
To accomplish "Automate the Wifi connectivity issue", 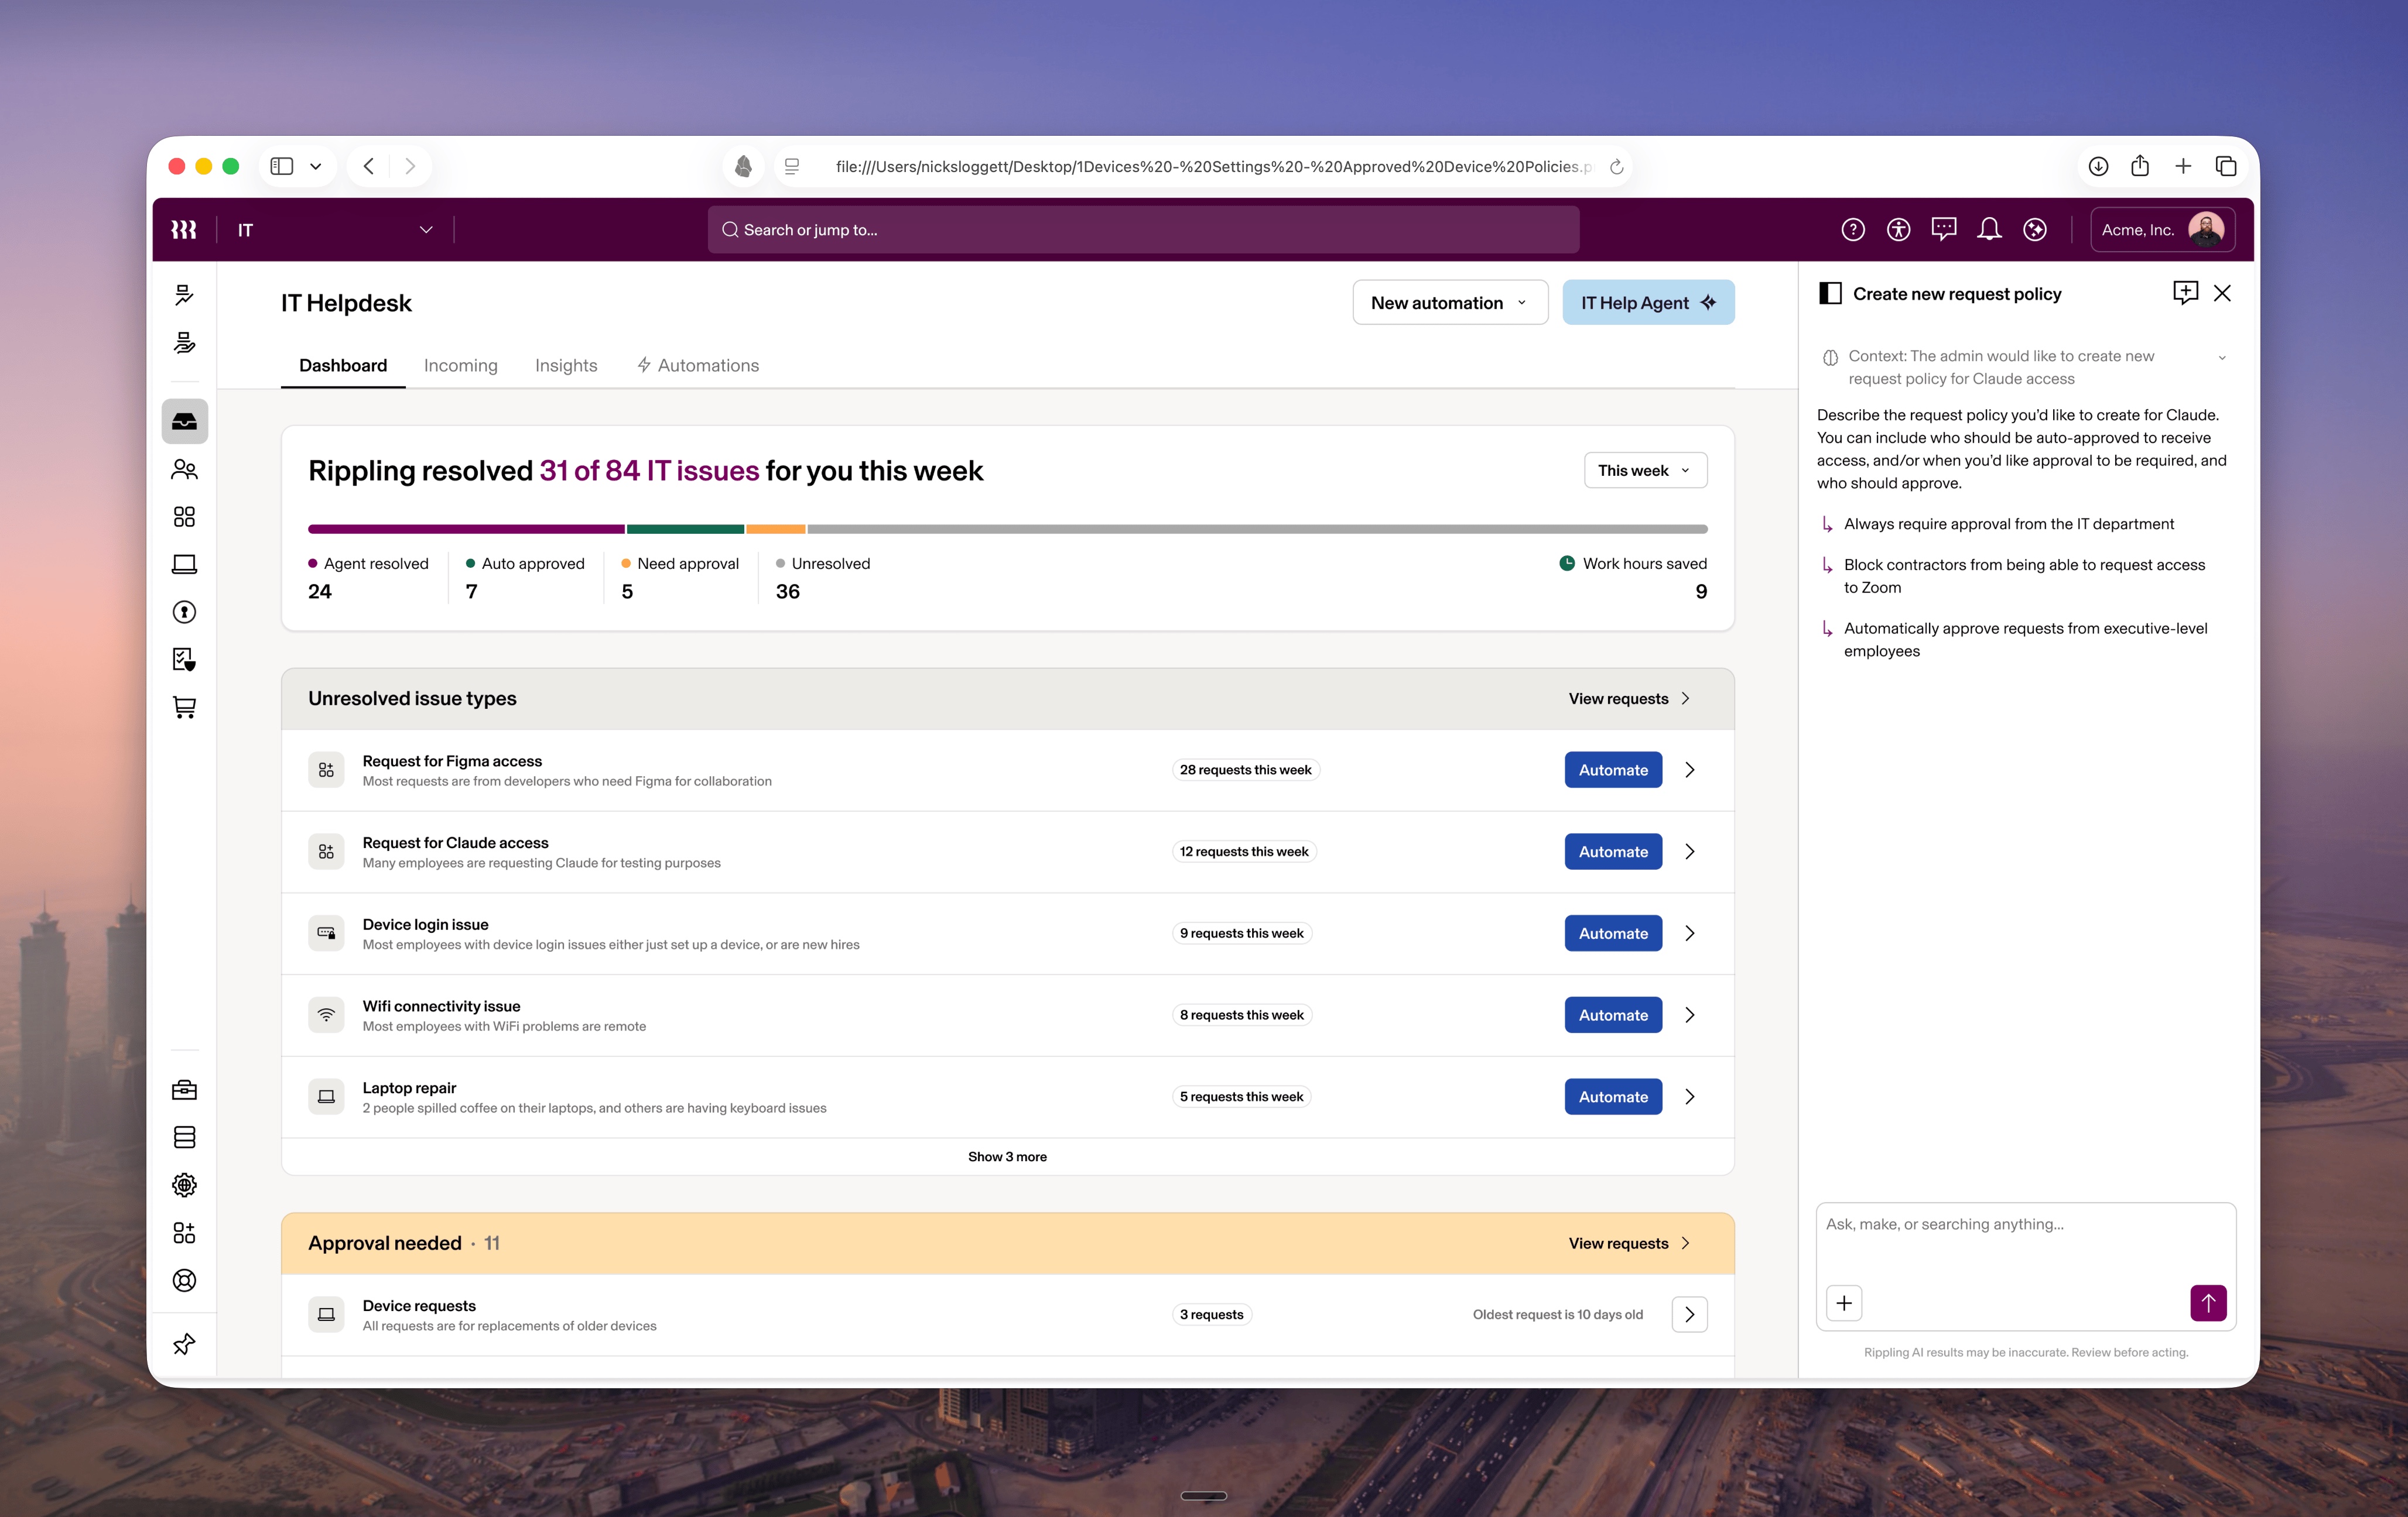I will [x=1613, y=1015].
